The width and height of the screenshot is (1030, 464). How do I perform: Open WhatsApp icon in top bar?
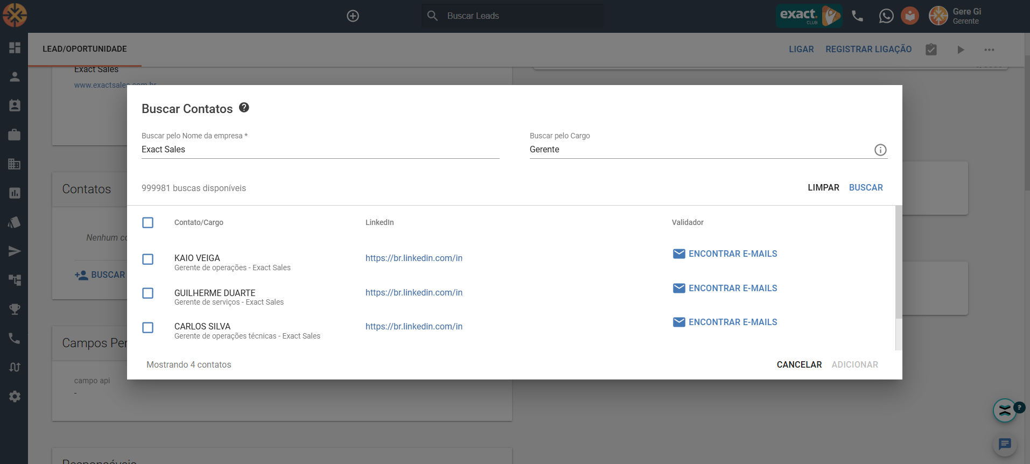coord(886,16)
